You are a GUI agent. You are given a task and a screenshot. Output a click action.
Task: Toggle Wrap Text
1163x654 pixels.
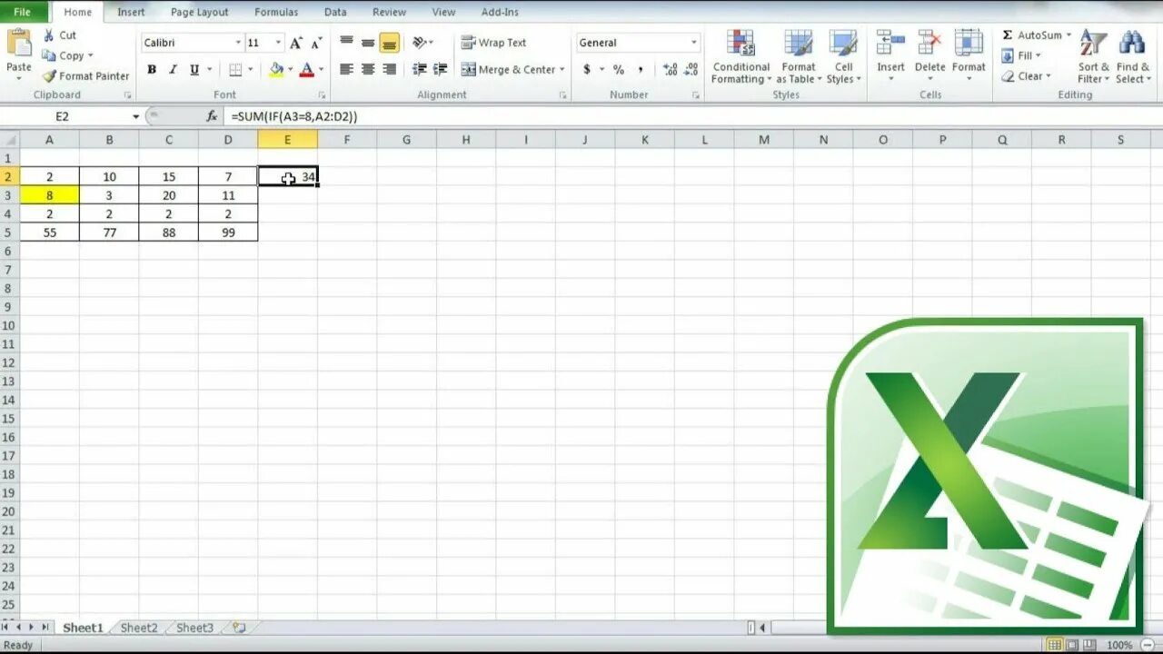click(493, 43)
